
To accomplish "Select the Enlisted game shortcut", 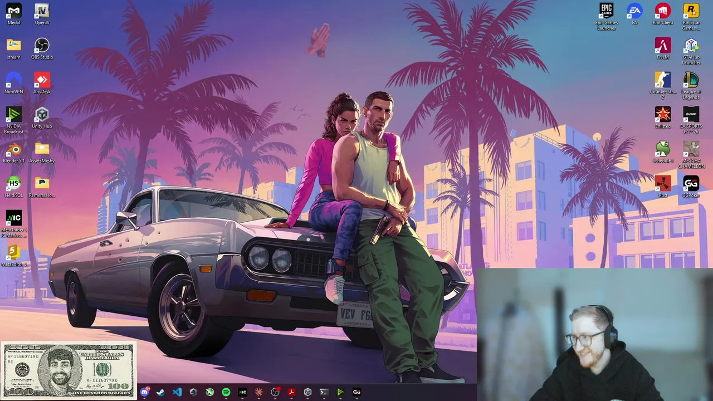I will [x=663, y=118].
